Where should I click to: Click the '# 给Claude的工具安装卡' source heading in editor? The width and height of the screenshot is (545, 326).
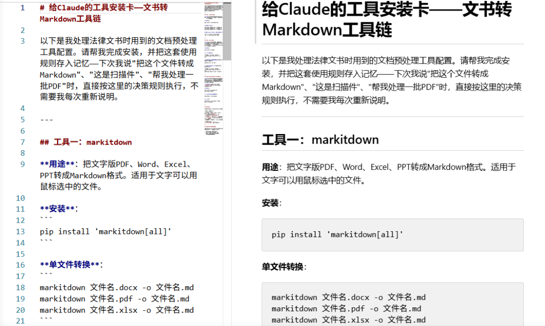103,13
